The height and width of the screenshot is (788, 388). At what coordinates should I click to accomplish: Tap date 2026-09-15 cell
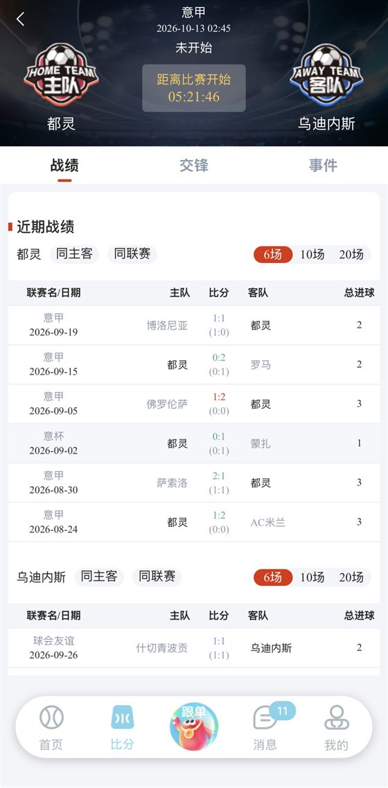coord(53,371)
